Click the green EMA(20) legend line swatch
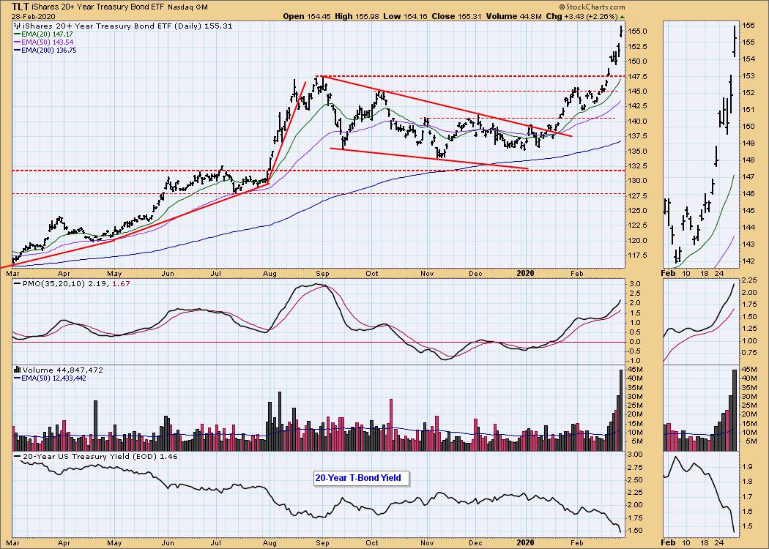769x549 pixels. tap(17, 34)
